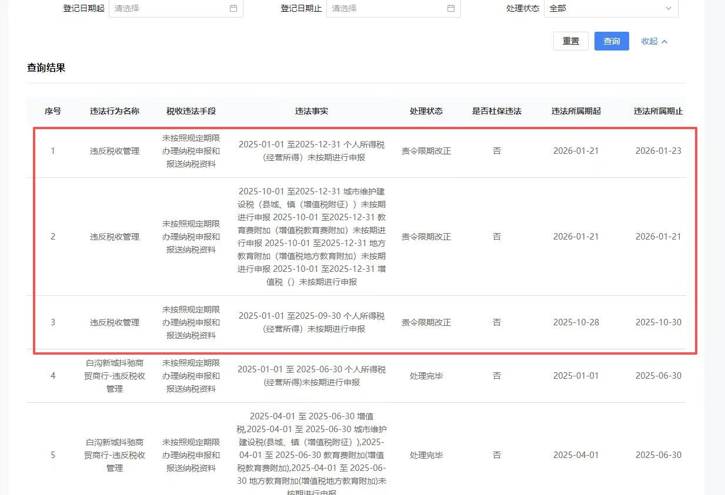
Task: Click the 违法所属期止 column header
Action: pyautogui.click(x=659, y=111)
